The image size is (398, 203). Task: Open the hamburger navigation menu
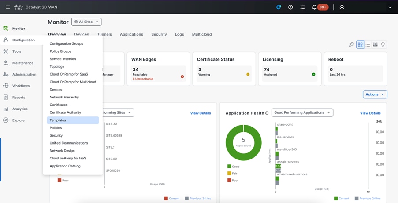[x=8, y=7]
